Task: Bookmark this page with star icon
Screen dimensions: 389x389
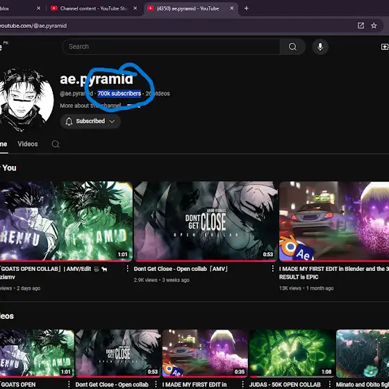Action: click(374, 26)
